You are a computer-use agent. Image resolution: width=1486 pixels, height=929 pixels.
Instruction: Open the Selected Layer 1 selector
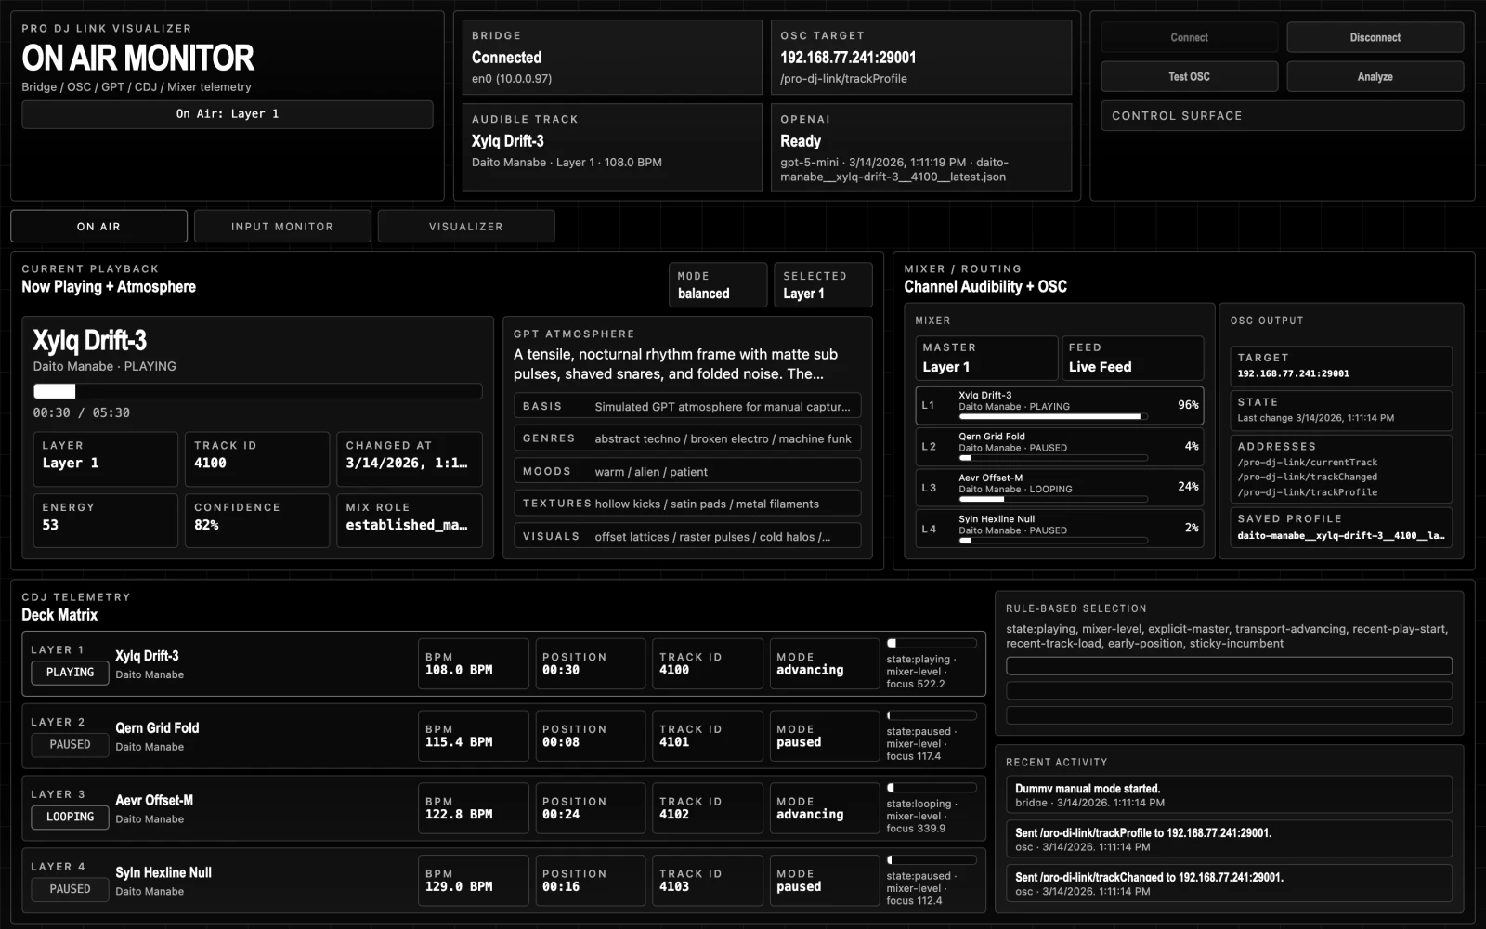coord(823,284)
